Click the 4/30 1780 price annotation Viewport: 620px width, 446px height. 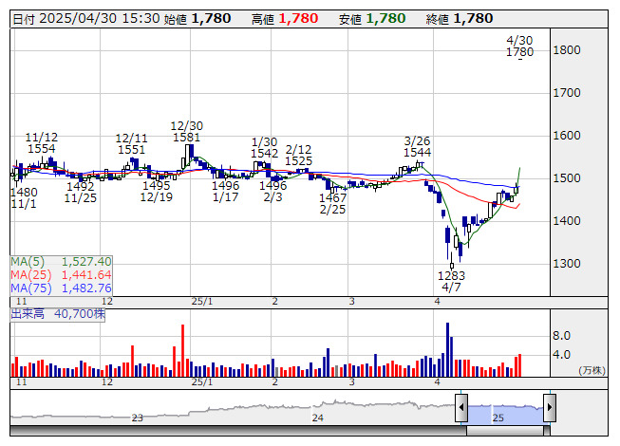point(519,46)
